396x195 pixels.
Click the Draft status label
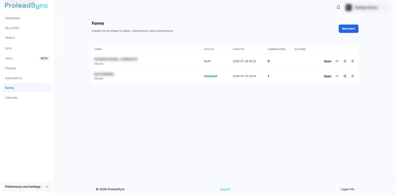pos(207,61)
